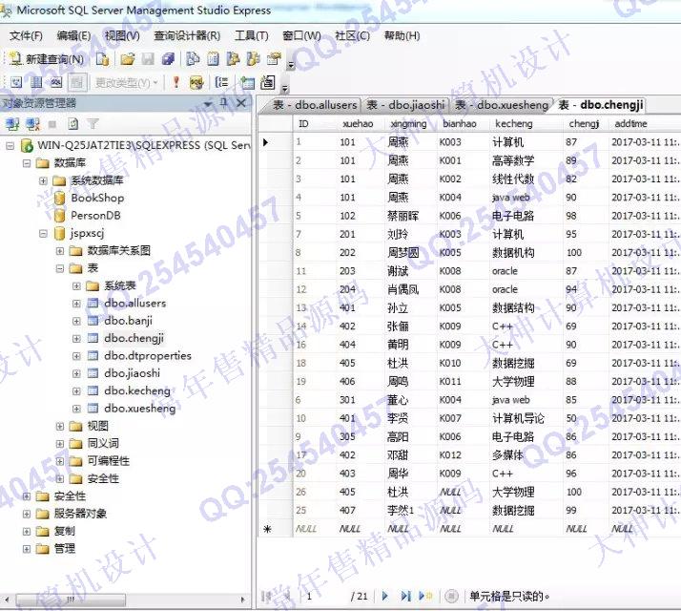681x611 pixels.
Task: Select the dbo.chengji table tab
Action: pos(600,105)
